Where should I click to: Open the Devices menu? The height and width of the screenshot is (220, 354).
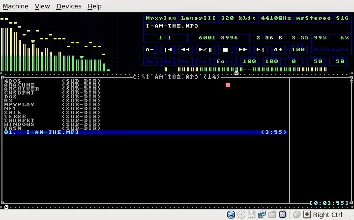(69, 6)
